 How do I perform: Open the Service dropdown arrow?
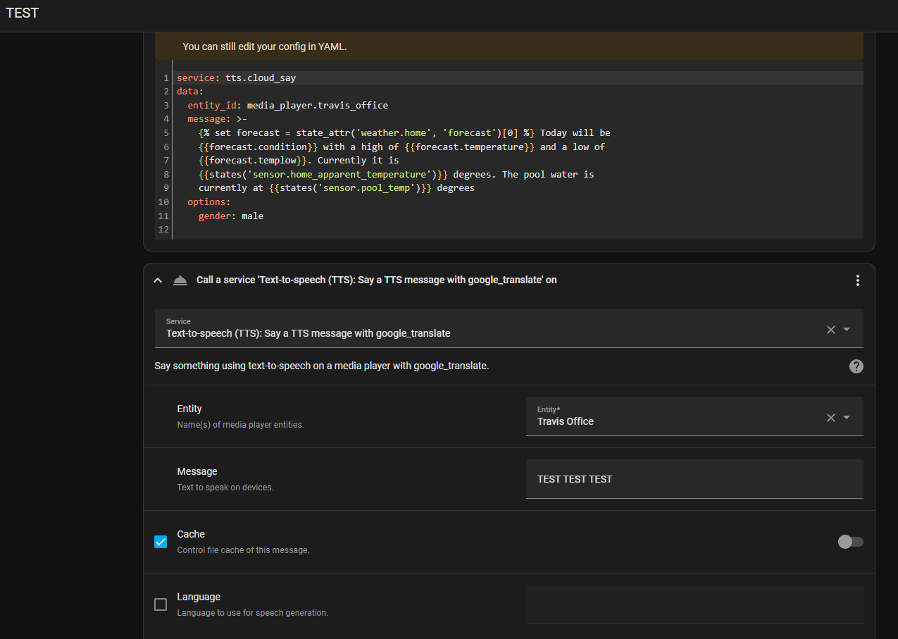(x=847, y=329)
